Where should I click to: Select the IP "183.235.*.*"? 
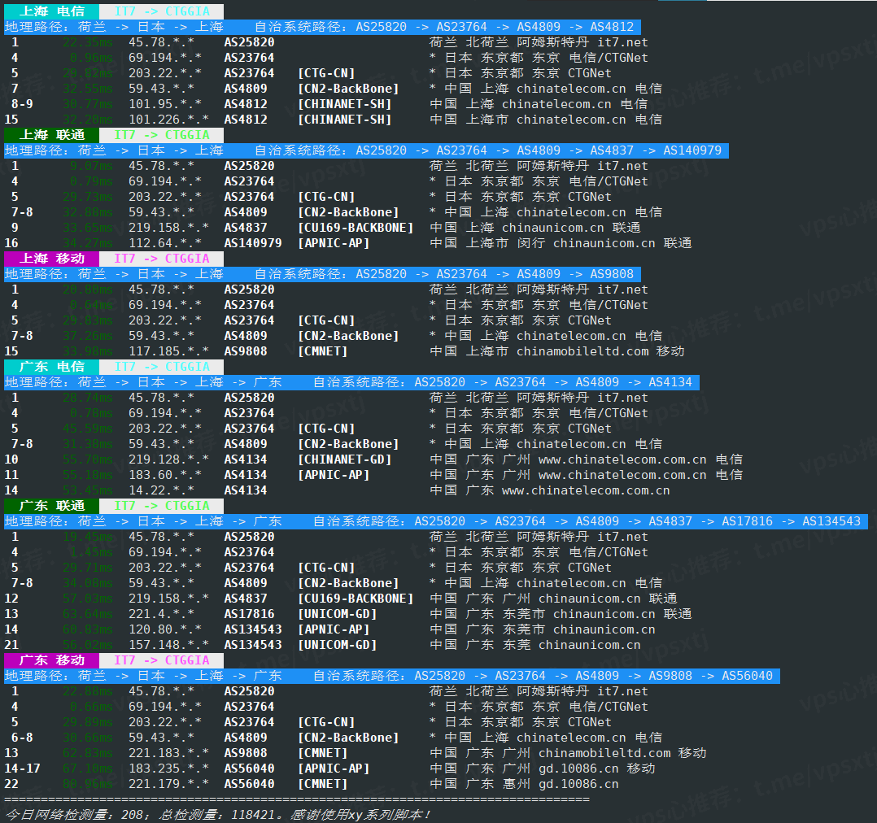point(169,769)
